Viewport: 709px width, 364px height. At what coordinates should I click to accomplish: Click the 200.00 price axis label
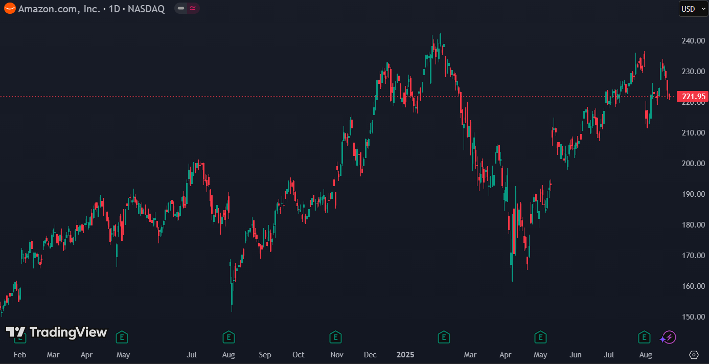[693, 164]
